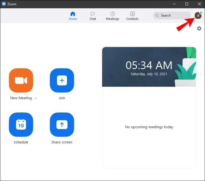
Task: Open the Contacts tab
Action: 133,16
